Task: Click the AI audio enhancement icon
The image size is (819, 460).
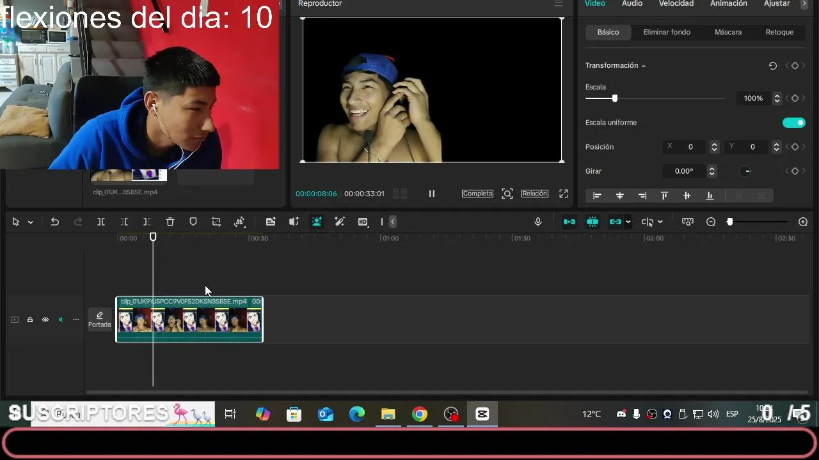Action: pyautogui.click(x=294, y=222)
